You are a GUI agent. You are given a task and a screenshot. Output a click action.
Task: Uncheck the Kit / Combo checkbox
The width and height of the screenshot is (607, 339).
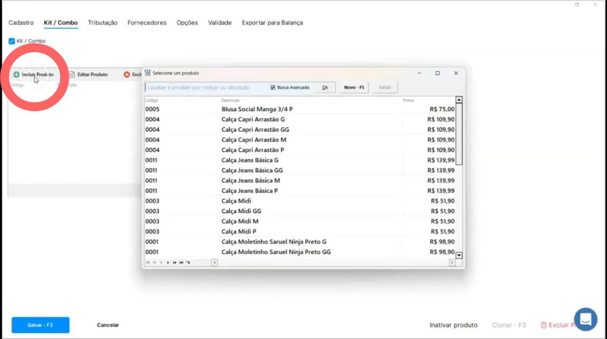(11, 41)
